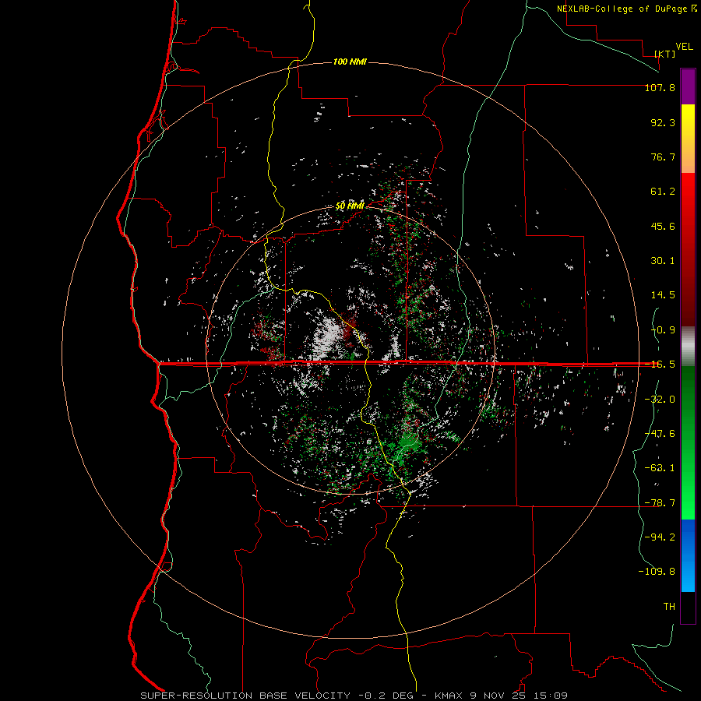This screenshot has height=701, width=701.
Task: Click the 30.1 legend value
Action: (x=663, y=261)
